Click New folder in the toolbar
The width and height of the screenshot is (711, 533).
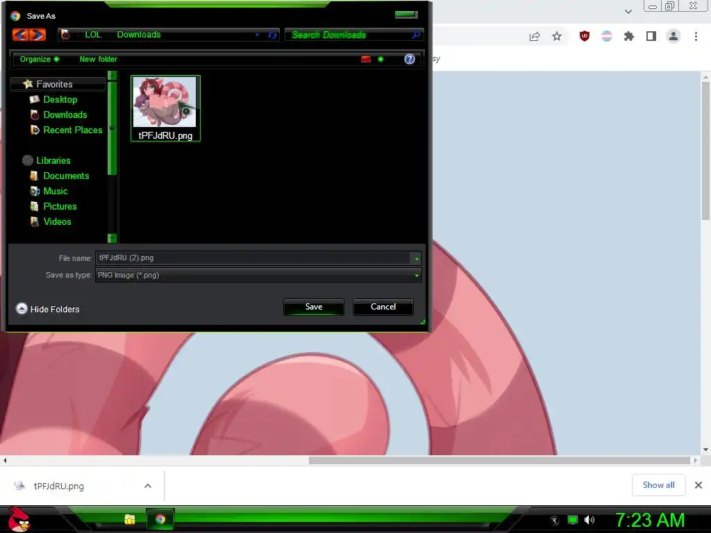point(99,59)
